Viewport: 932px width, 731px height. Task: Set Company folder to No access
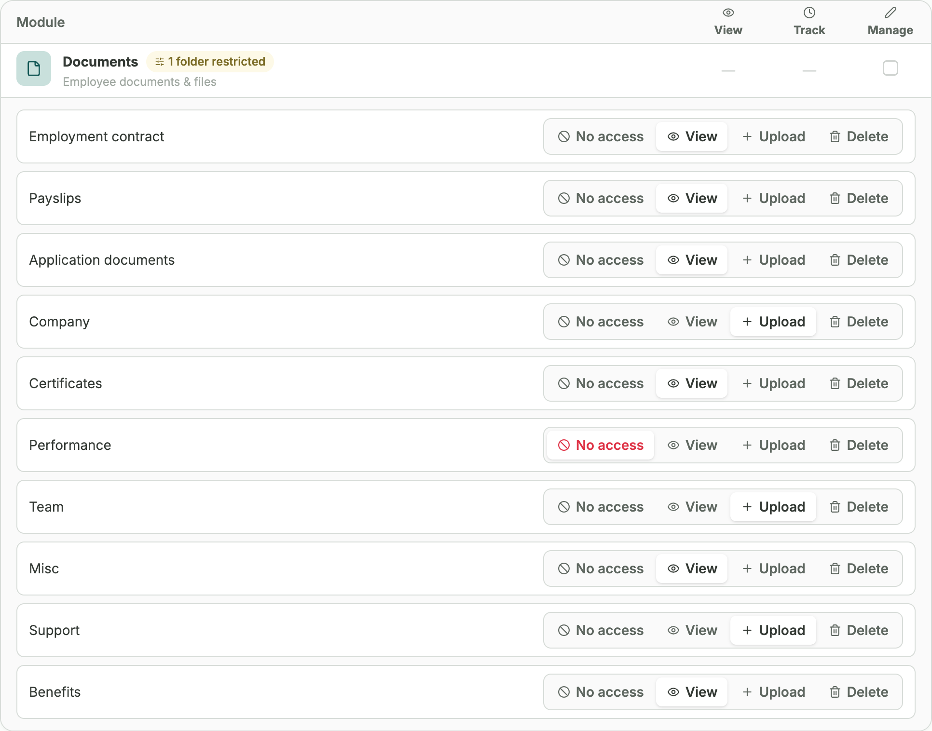click(x=601, y=322)
